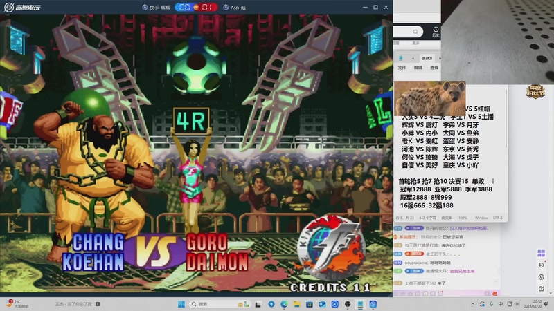Click the search magnifier icon in streaming app
The image size is (554, 311).
[x=415, y=32]
